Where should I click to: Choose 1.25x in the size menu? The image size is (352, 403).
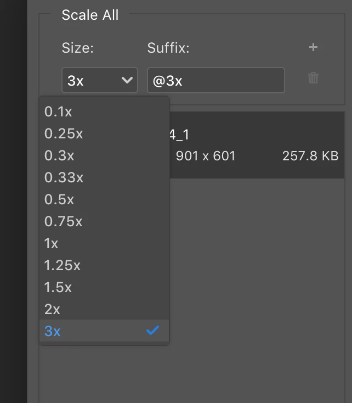pos(104,265)
